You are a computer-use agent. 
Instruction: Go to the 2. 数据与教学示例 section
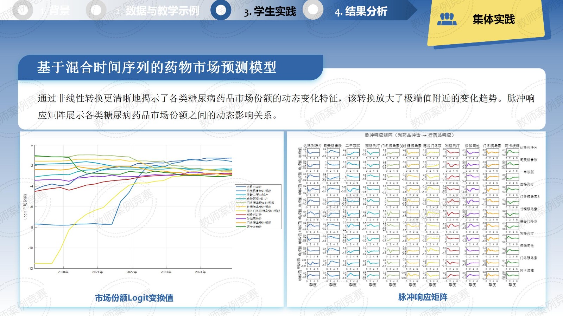click(x=158, y=11)
